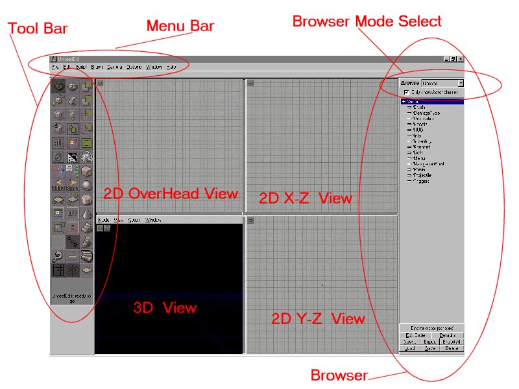Toggle Only show Actor classes checkbox
The width and height of the screenshot is (519, 389).
coord(407,92)
